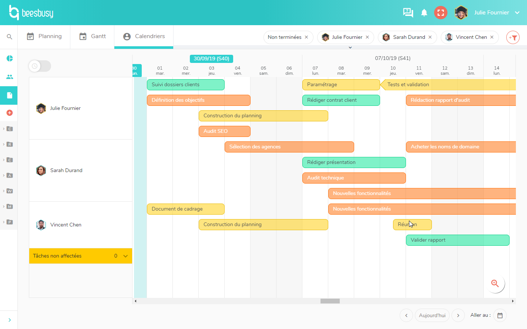
Task: Toggle the clock switch above calendar list
Action: pyautogui.click(x=40, y=66)
